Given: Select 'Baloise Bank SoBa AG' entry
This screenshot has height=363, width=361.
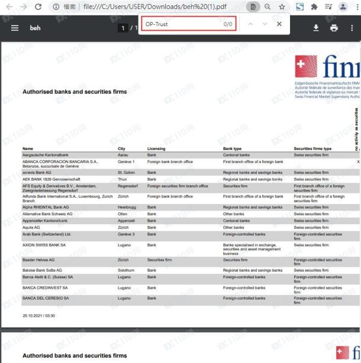Looking at the screenshot, I should tap(42, 270).
